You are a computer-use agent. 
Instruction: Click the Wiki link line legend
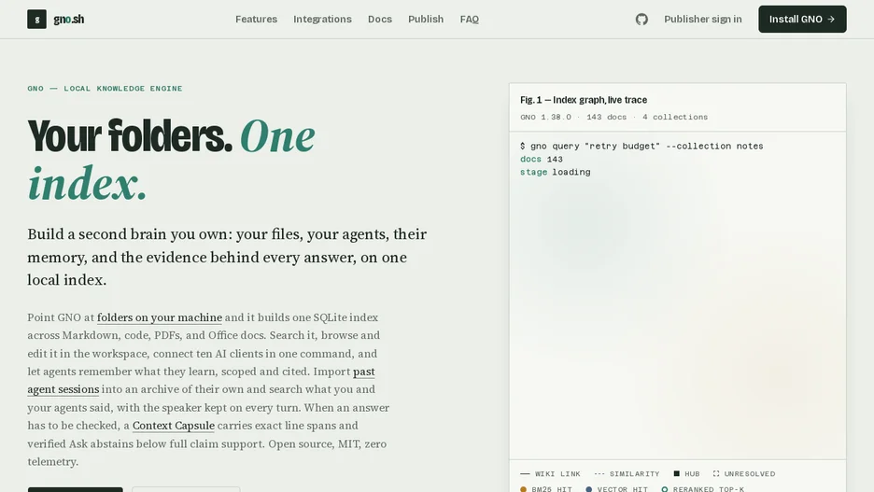click(x=525, y=473)
